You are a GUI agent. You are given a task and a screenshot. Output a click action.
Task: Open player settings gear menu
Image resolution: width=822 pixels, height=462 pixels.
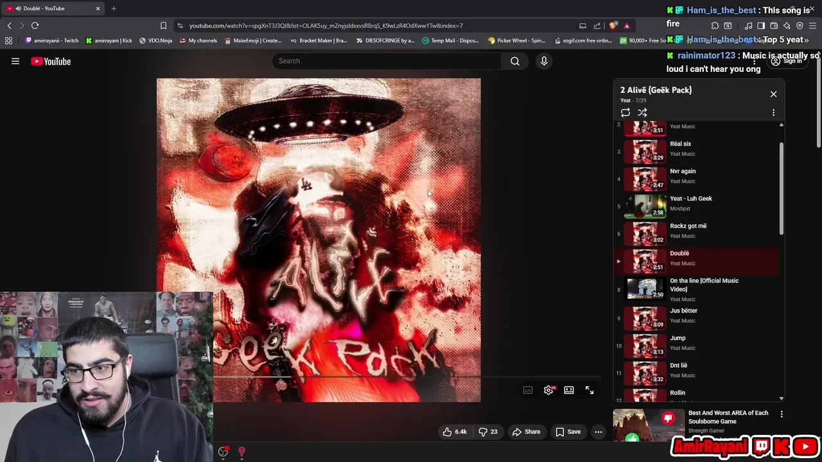(548, 390)
